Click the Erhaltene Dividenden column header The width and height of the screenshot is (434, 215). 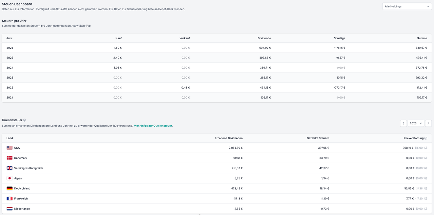pos(229,138)
